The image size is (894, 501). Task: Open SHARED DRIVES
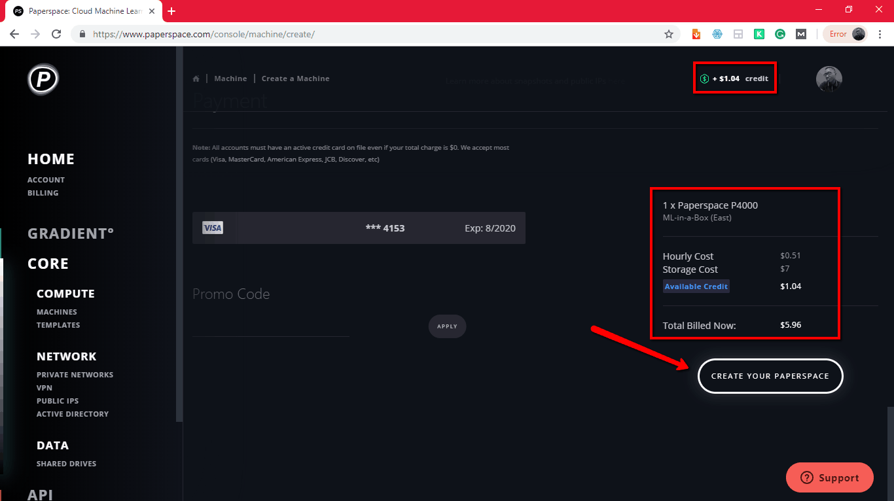pyautogui.click(x=66, y=464)
